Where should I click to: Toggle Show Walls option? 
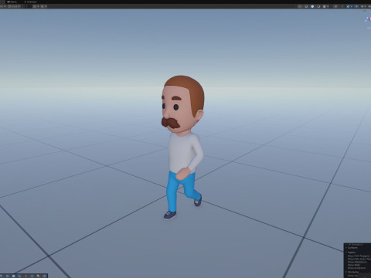(354, 265)
